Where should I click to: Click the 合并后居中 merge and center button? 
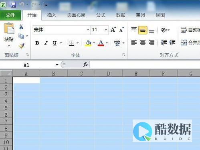coord(190,43)
